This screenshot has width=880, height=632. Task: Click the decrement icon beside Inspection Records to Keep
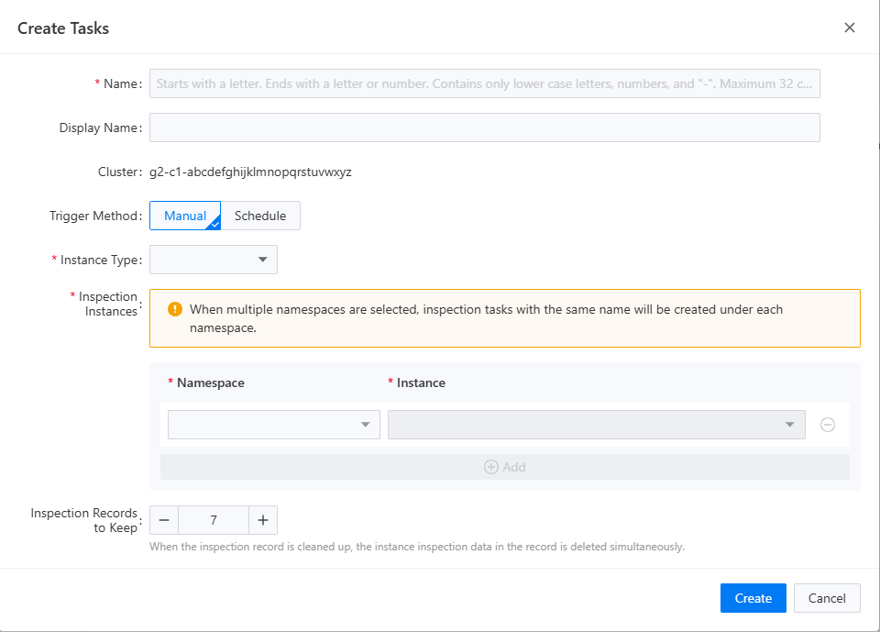click(x=163, y=520)
